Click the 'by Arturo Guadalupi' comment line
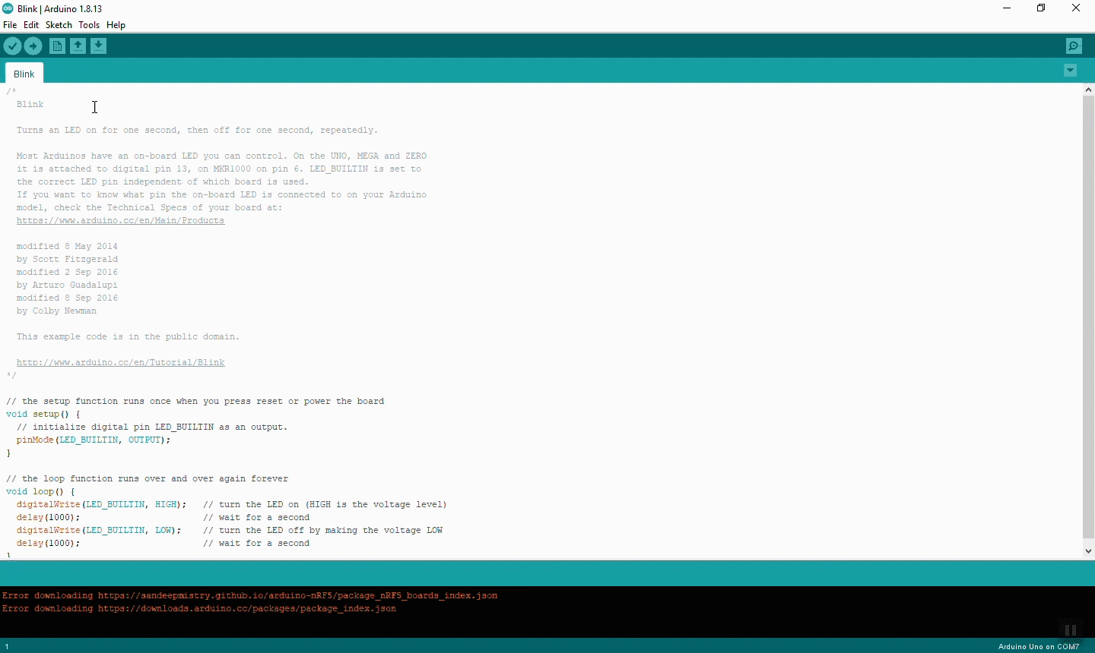 67,285
